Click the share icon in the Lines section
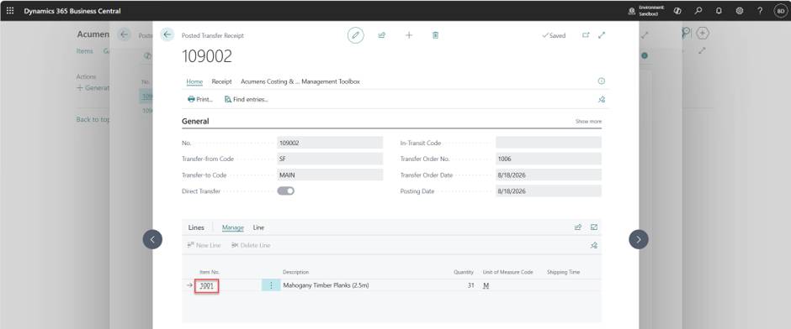791x329 pixels. pyautogui.click(x=578, y=227)
